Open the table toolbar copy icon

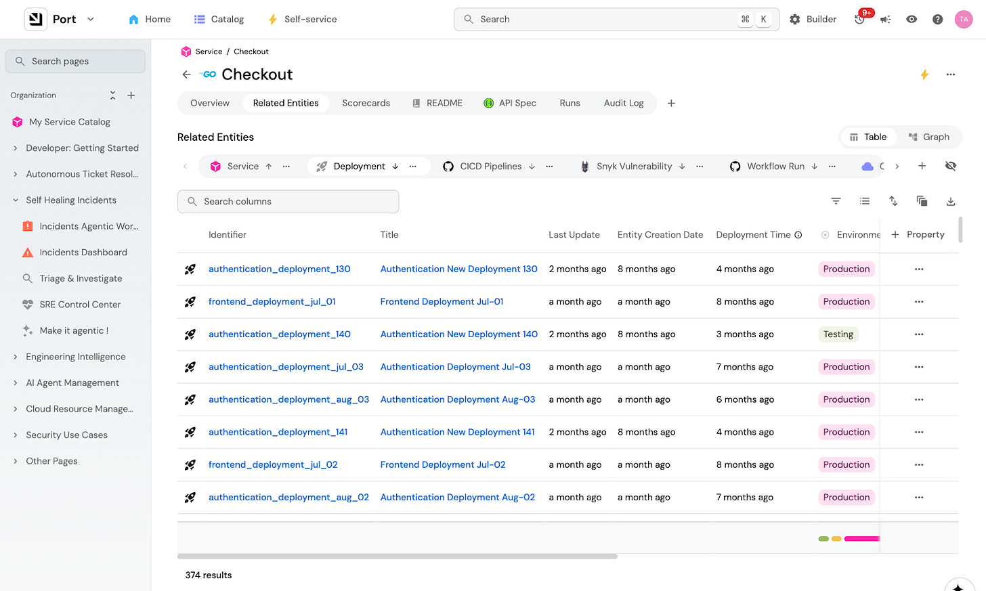pyautogui.click(x=922, y=201)
